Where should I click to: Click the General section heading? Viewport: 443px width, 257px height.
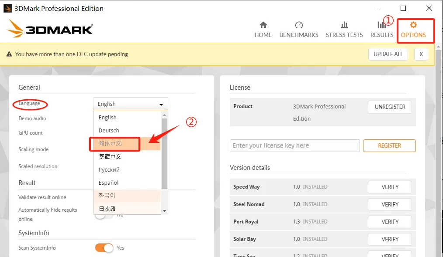pyautogui.click(x=29, y=88)
